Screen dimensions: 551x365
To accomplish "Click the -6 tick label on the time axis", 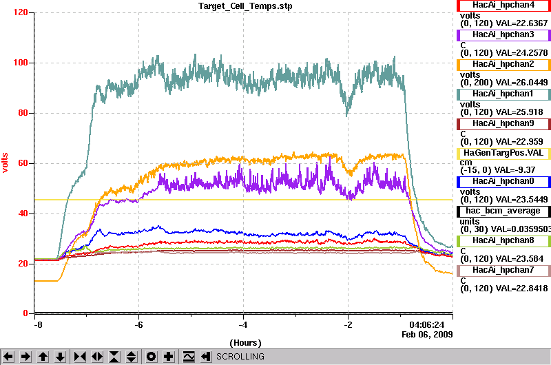I will point(138,325).
